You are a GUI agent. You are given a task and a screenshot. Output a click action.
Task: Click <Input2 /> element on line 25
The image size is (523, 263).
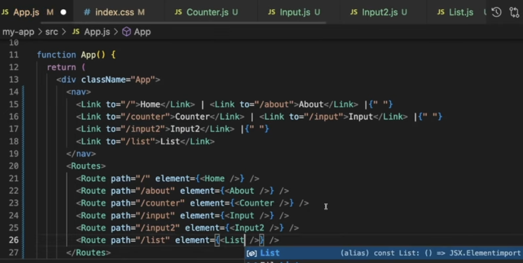pos(254,228)
